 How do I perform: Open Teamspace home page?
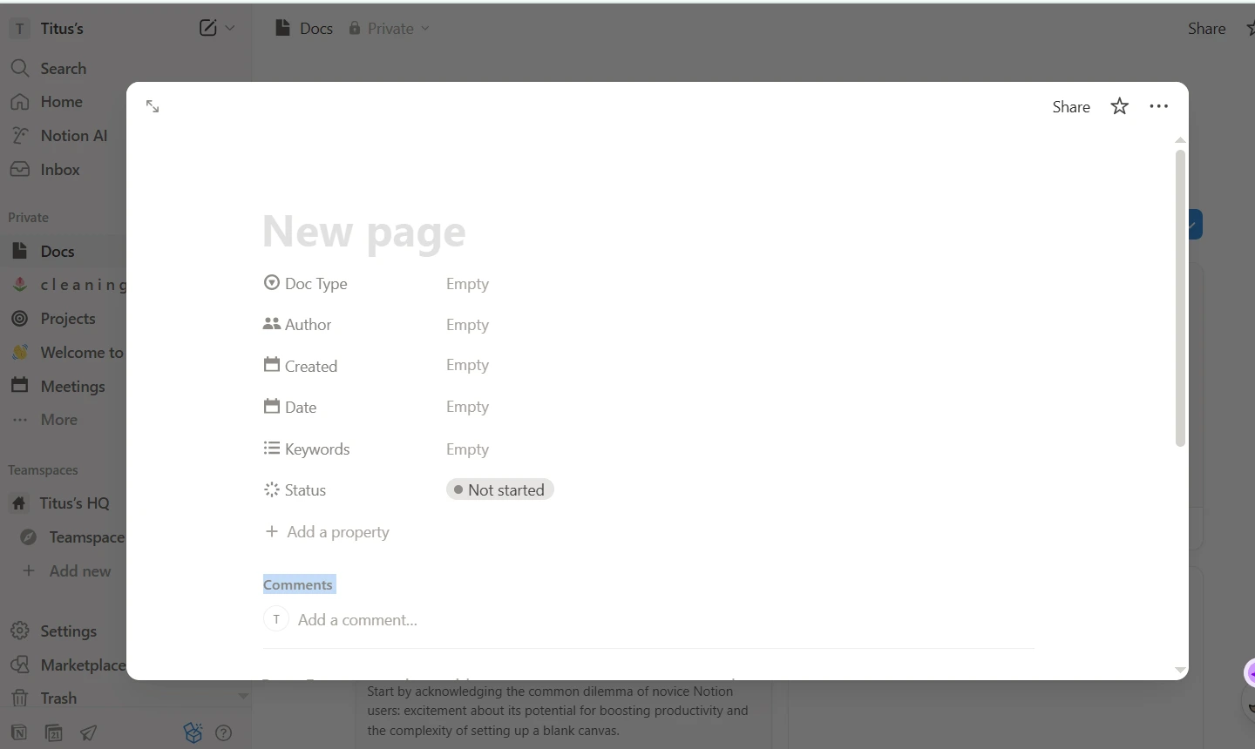coord(86,537)
